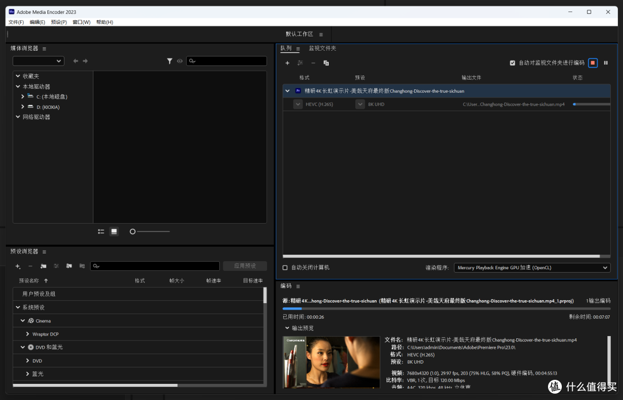Expand the Wraptor DCP preset group
The width and height of the screenshot is (623, 400).
click(x=28, y=334)
